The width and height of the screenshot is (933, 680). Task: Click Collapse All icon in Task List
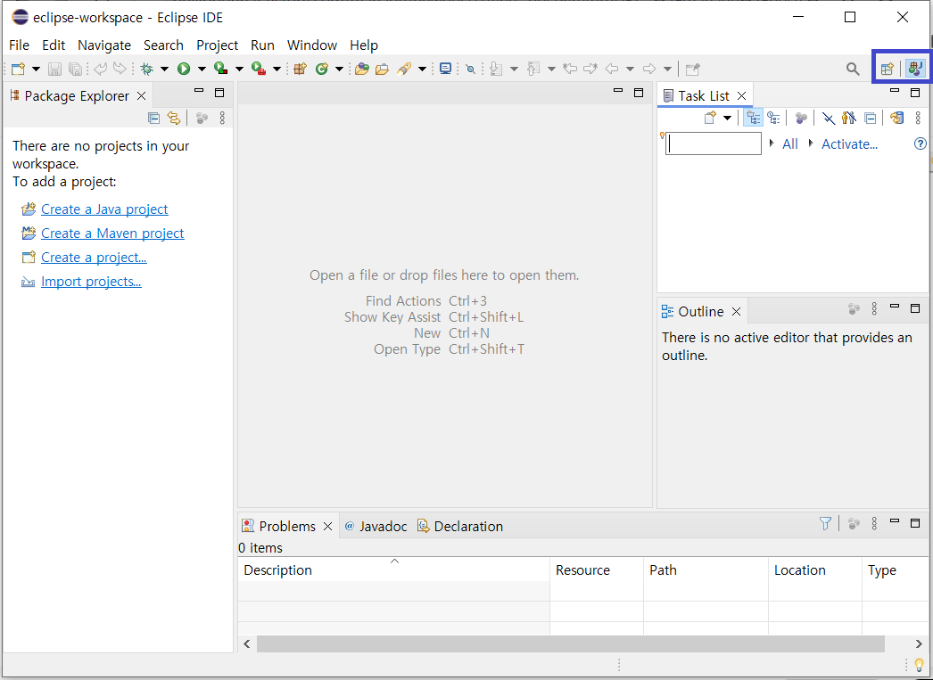pos(870,119)
